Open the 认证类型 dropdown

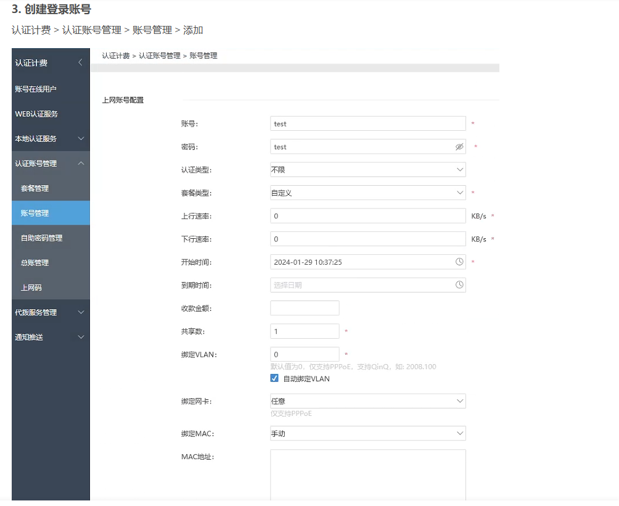(368, 170)
